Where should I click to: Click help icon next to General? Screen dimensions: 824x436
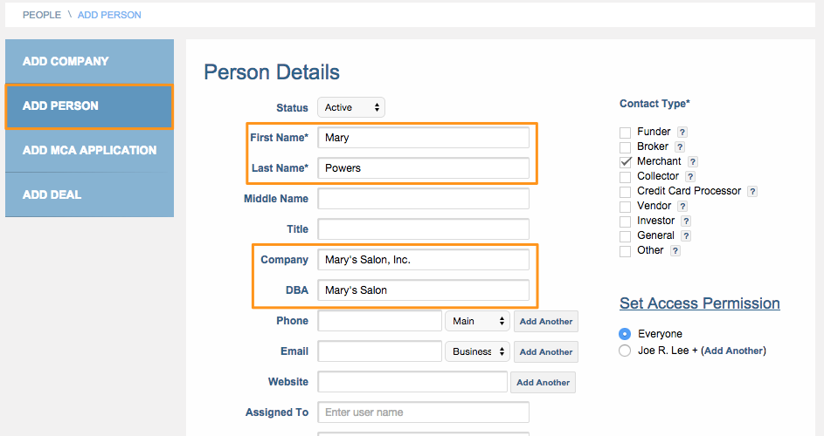click(686, 236)
